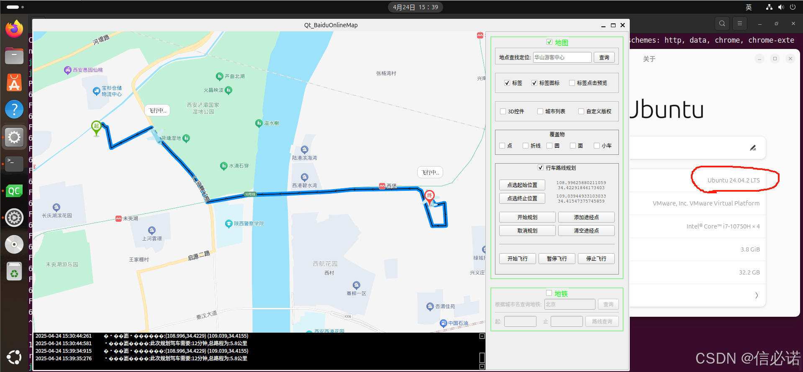
Task: Open Settings gear in the dock
Action: pos(14,137)
